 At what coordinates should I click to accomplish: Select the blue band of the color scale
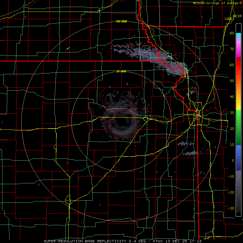click(238, 158)
